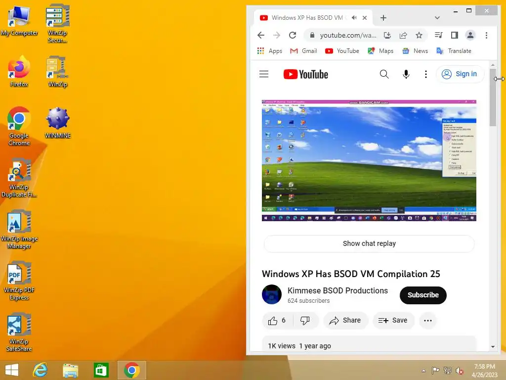Screen dimensions: 506x380
Task: Go back to the previous page
Action: [261, 35]
